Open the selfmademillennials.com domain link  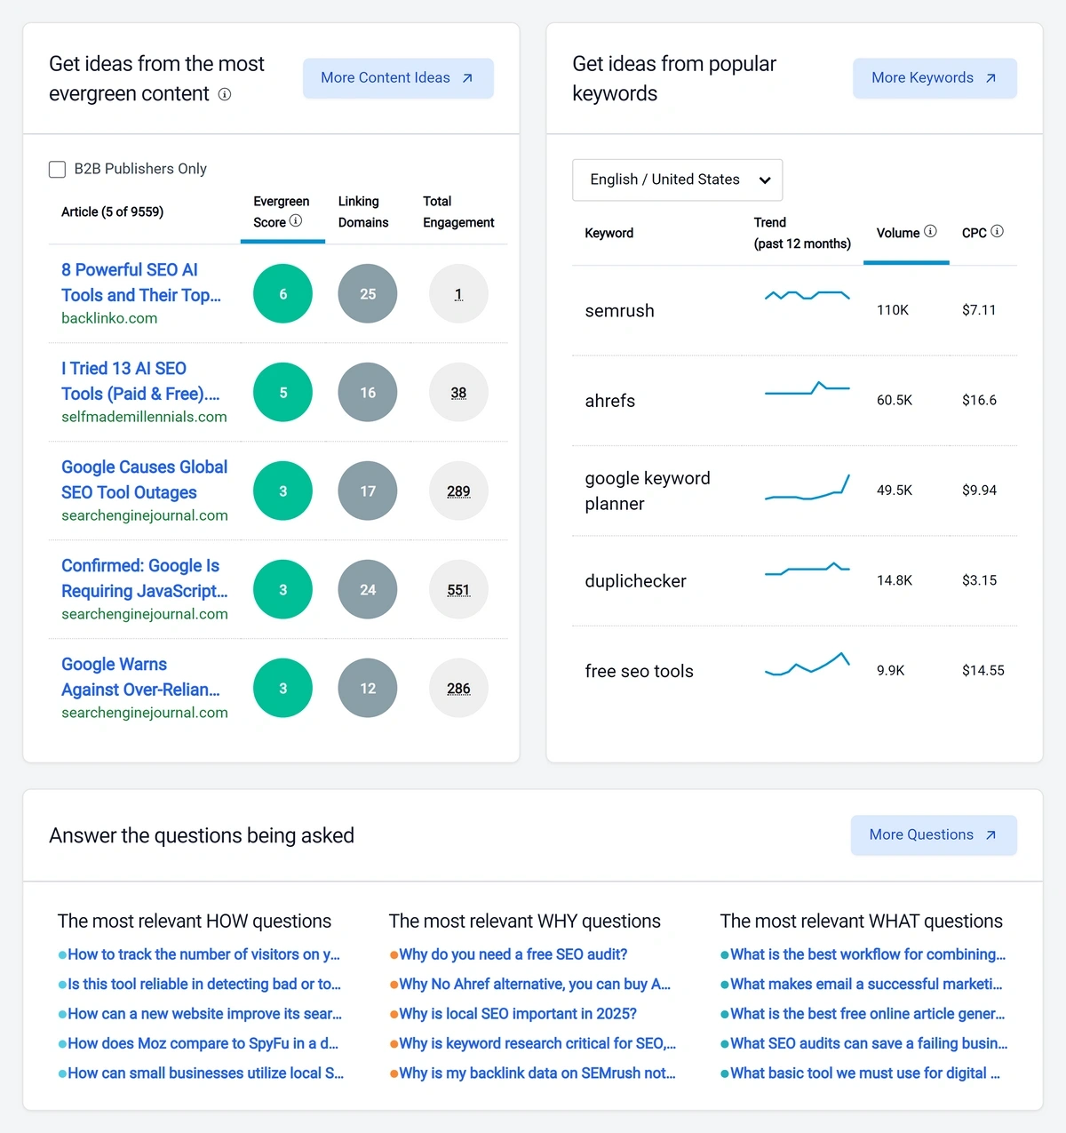tap(144, 417)
